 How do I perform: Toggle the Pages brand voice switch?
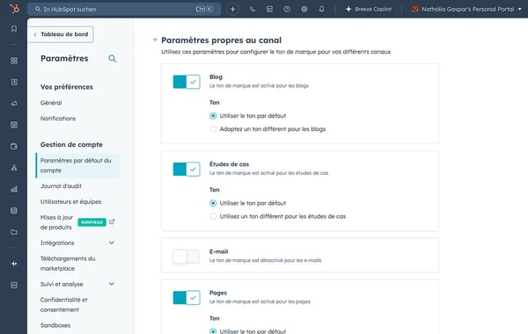tap(187, 298)
